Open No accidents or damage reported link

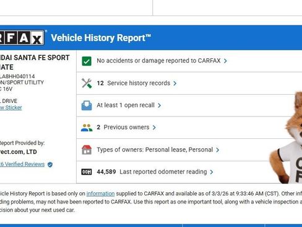[x=158, y=61]
